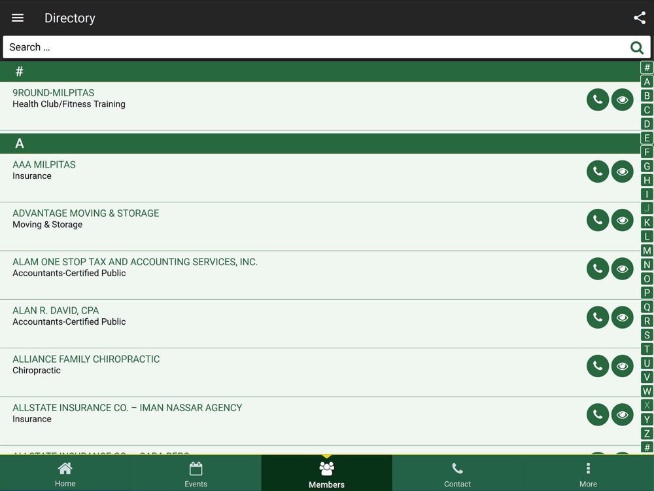The image size is (654, 491).
Task: Select the # section header bar
Action: pos(320,72)
